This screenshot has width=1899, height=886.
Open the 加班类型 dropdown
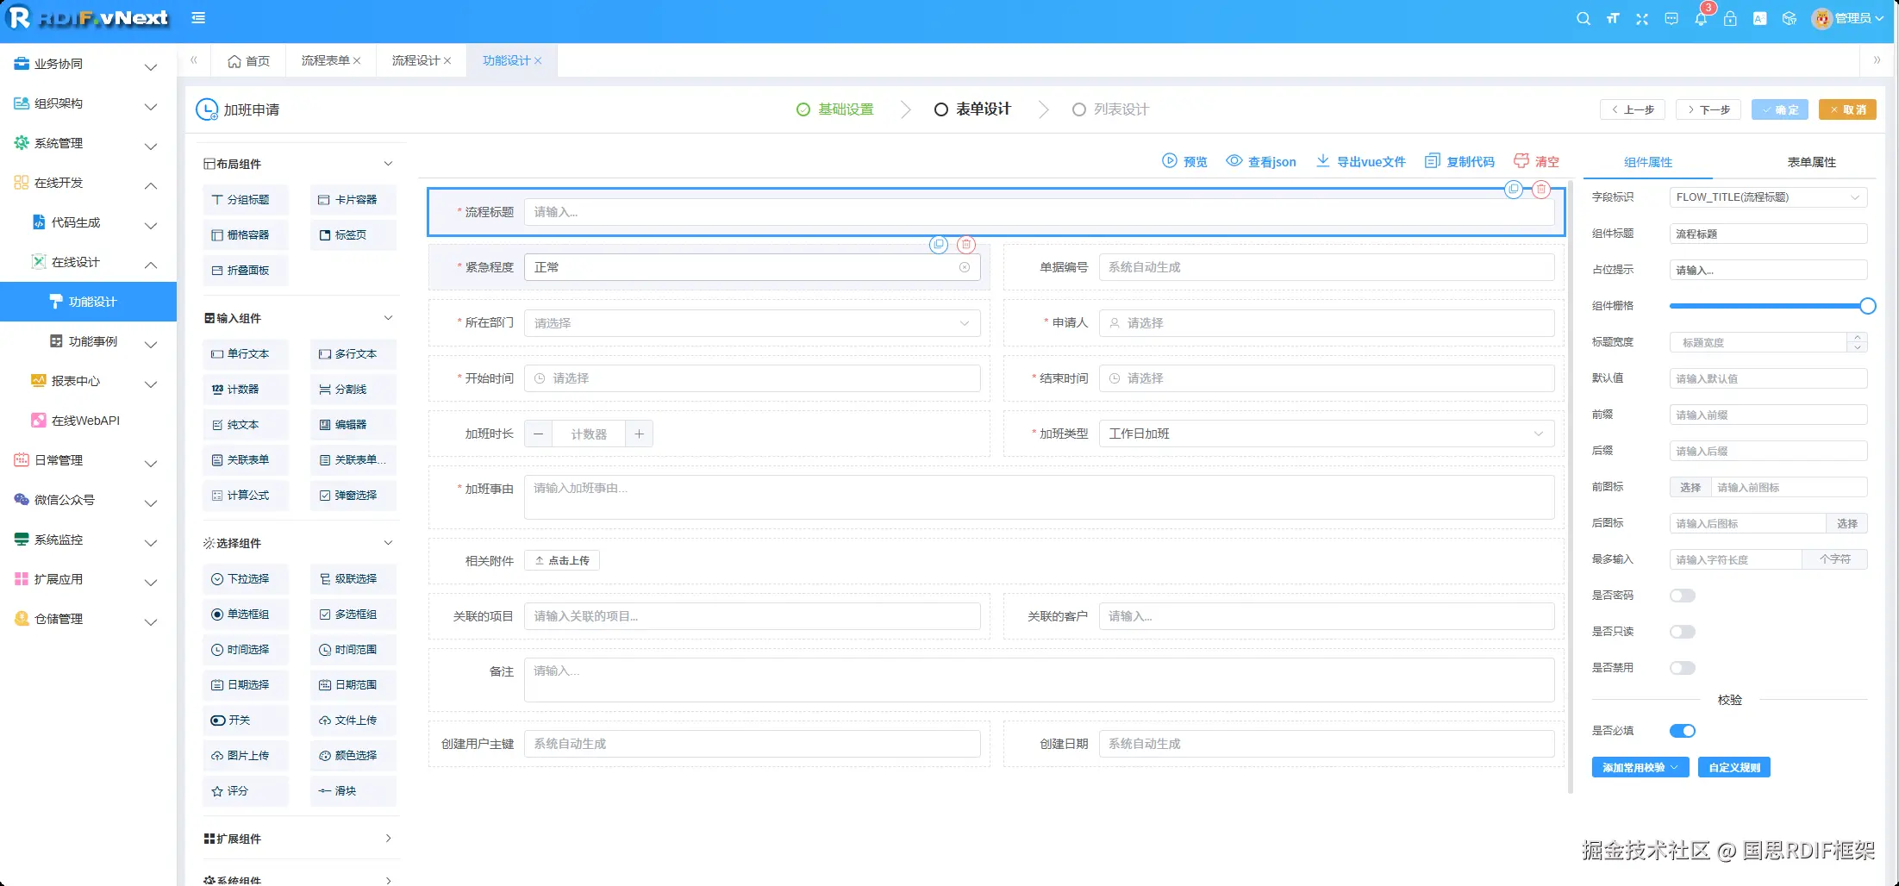point(1326,434)
